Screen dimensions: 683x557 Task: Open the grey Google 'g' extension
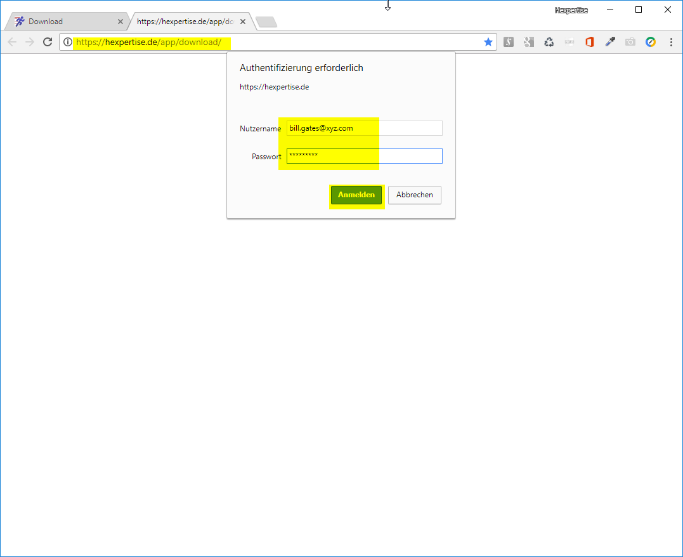point(529,42)
